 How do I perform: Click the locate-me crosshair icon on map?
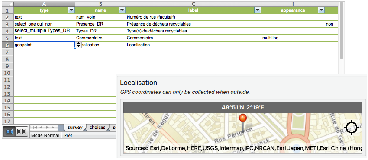352,128
